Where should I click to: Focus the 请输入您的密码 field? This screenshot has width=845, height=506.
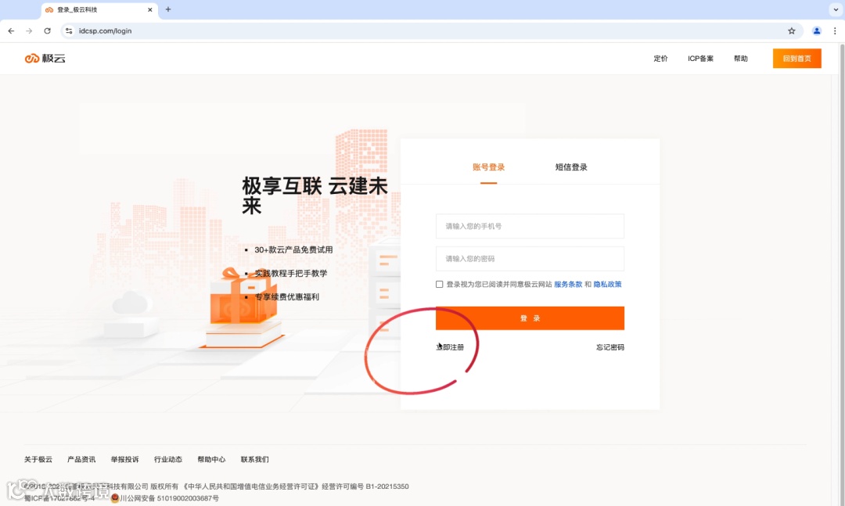(x=530, y=259)
